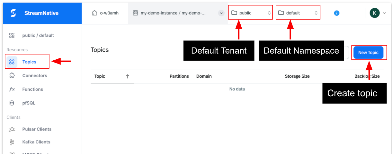Select Topics in the sidebar

click(x=29, y=62)
